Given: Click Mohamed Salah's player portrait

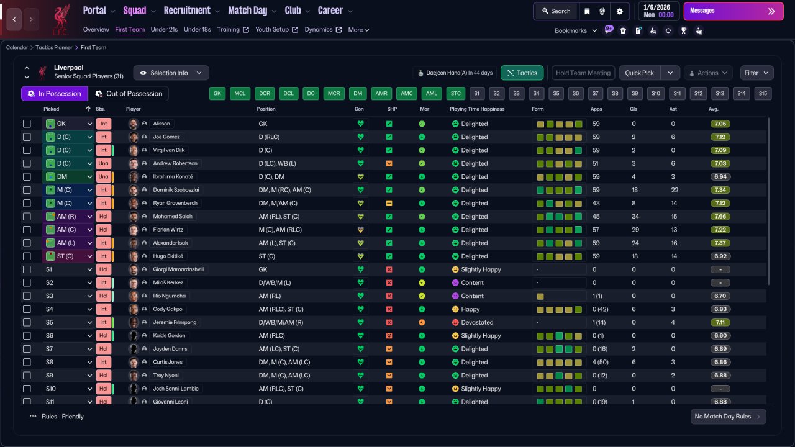Looking at the screenshot, I should [133, 217].
